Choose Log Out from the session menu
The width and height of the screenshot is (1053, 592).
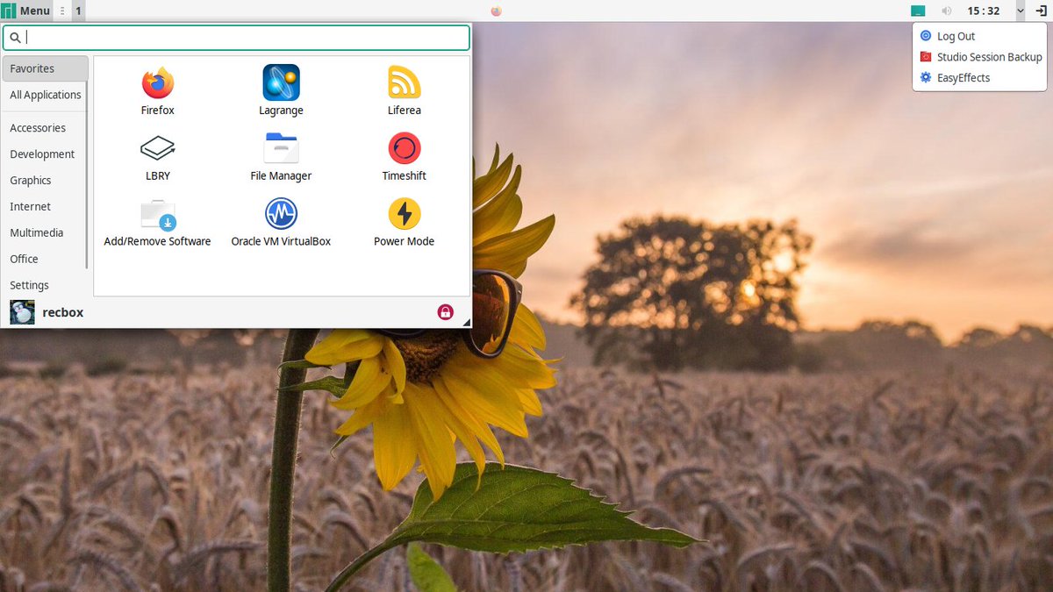tap(955, 36)
